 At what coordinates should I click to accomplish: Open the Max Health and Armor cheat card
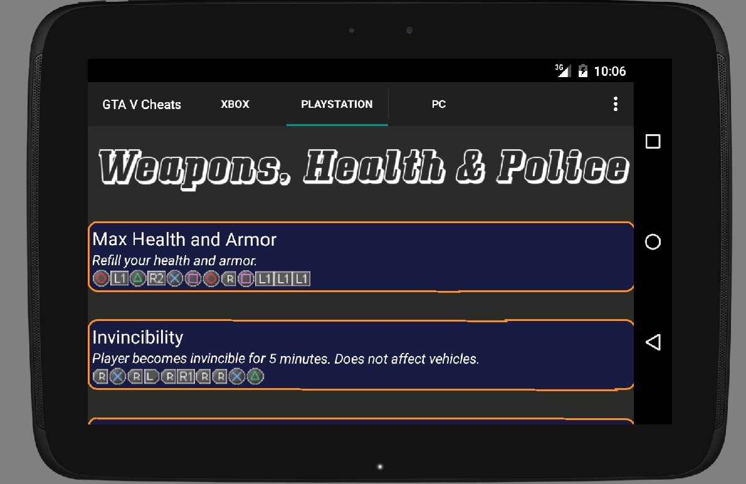(361, 256)
